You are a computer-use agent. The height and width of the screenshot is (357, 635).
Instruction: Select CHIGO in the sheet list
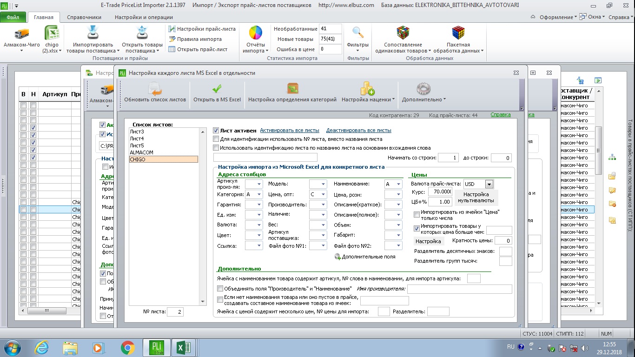pyautogui.click(x=164, y=159)
